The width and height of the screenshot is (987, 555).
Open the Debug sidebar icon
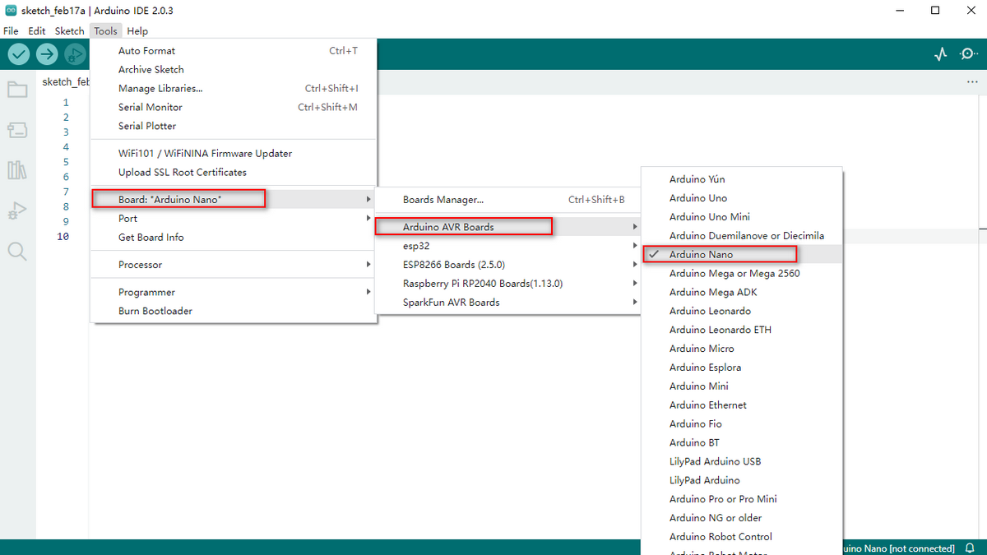click(x=17, y=210)
